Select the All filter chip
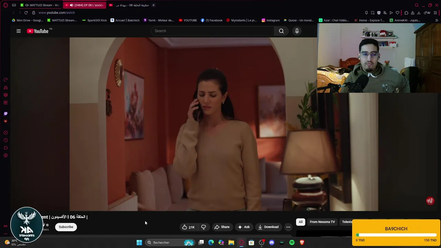 click(300, 222)
